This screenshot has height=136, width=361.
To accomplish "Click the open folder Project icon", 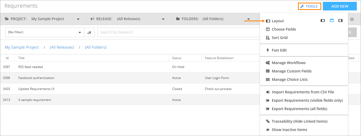I will point(7,19).
